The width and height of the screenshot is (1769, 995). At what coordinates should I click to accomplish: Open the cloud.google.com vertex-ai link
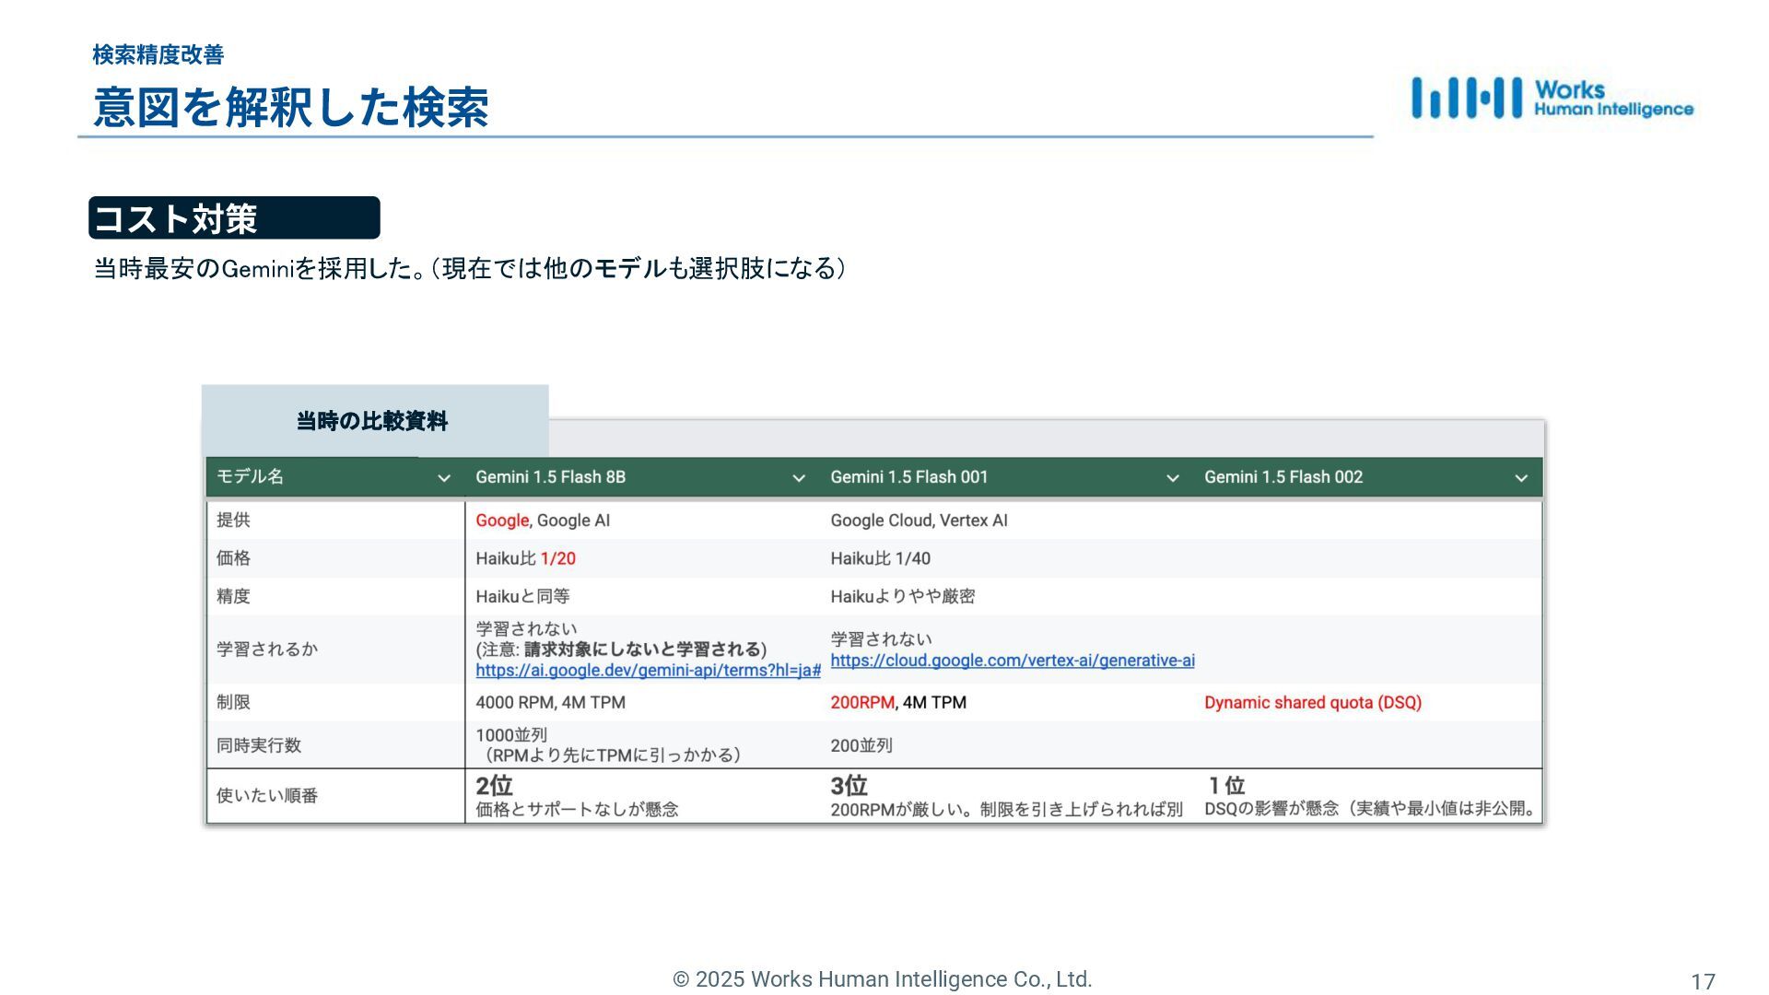point(1012,661)
